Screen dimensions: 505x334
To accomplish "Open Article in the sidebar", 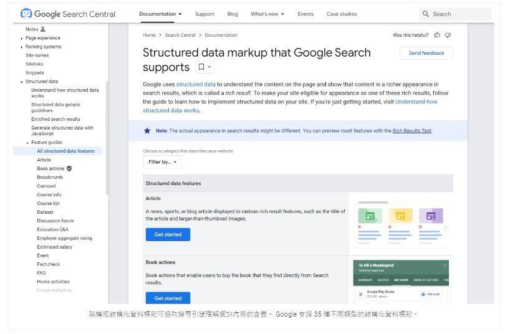I will [44, 160].
